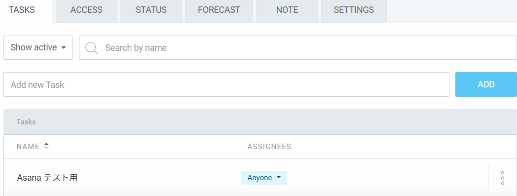The image size is (517, 196).
Task: Expand the Anyone assignees dropdown
Action: tap(264, 178)
